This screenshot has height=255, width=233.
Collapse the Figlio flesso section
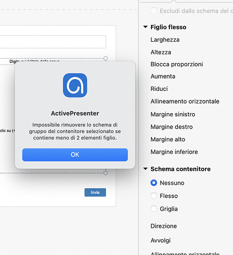click(145, 27)
